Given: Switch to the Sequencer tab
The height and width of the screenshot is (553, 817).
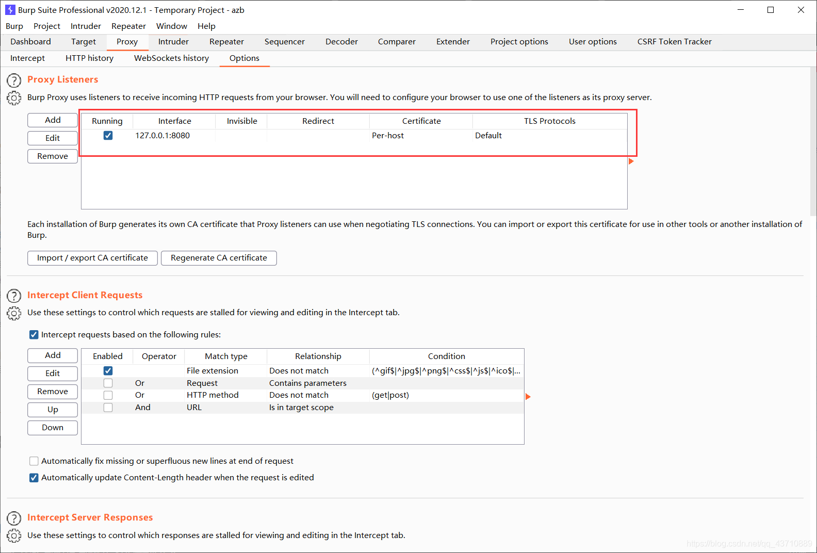Looking at the screenshot, I should (x=285, y=42).
